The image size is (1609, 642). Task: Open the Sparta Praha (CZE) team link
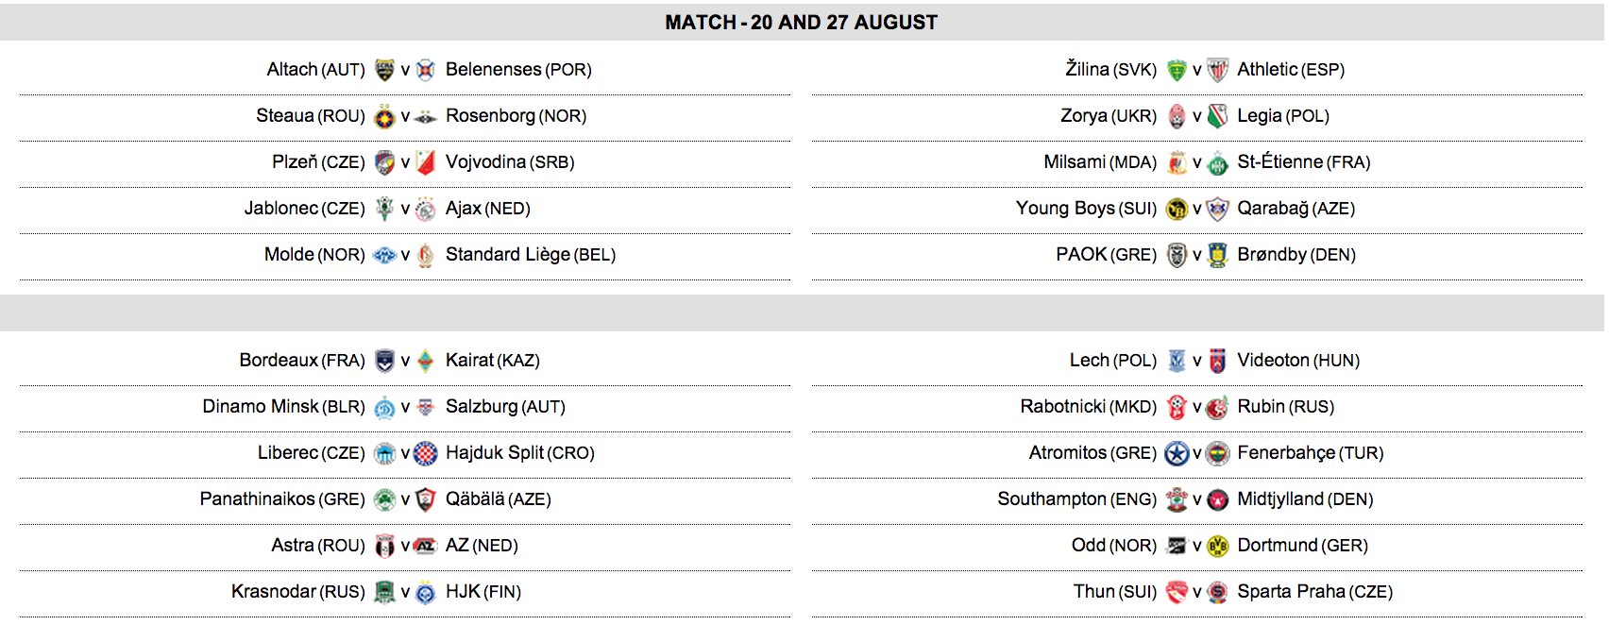1315,592
